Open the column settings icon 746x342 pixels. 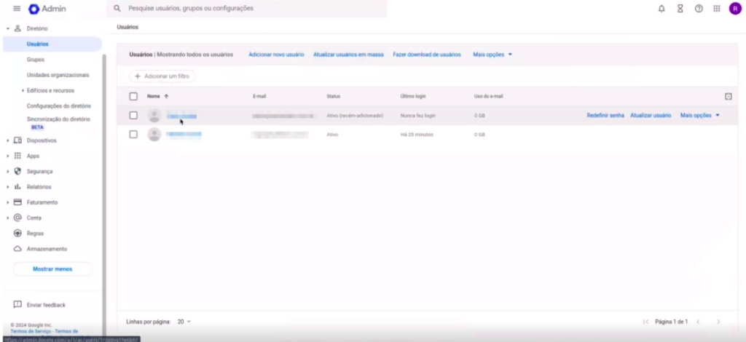point(729,96)
